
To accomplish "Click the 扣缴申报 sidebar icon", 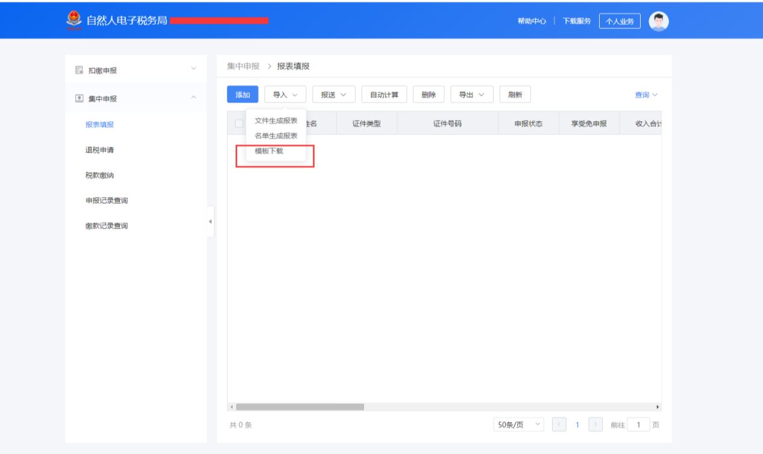I will coord(79,70).
